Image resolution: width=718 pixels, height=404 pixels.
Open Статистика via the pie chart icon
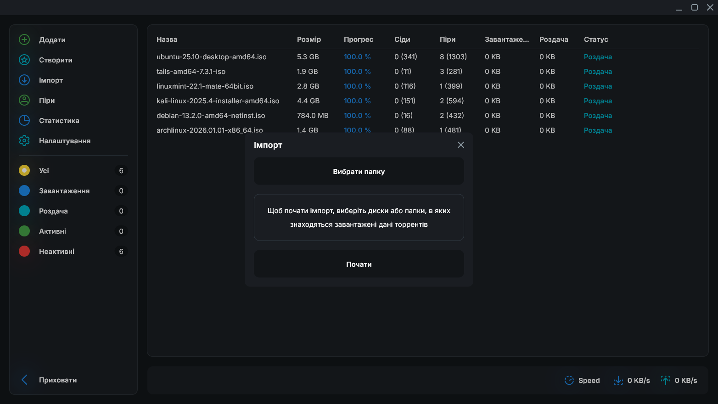tap(24, 121)
